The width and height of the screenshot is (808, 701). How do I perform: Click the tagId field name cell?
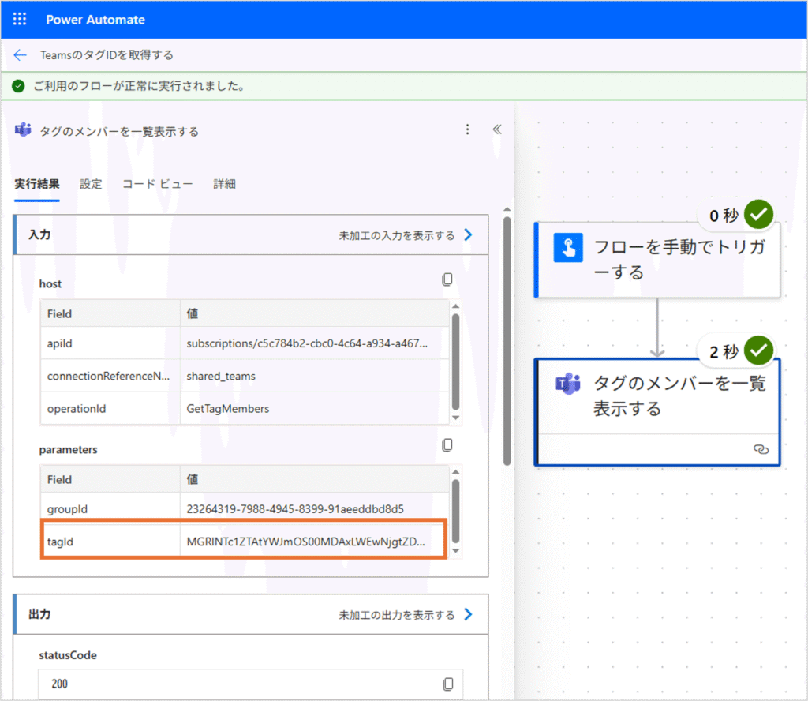[x=110, y=542]
